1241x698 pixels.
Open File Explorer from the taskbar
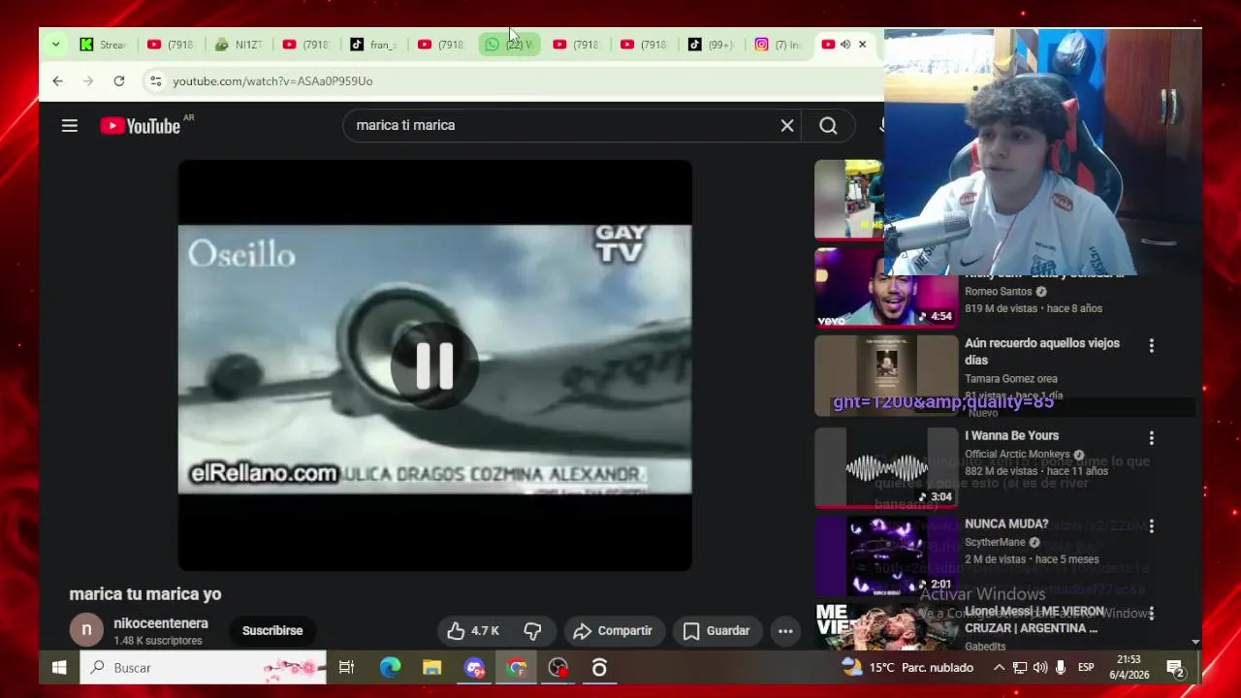click(432, 668)
